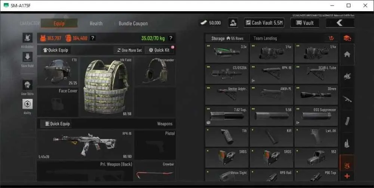
Task: Open the Quick Kit button
Action: (x=160, y=50)
